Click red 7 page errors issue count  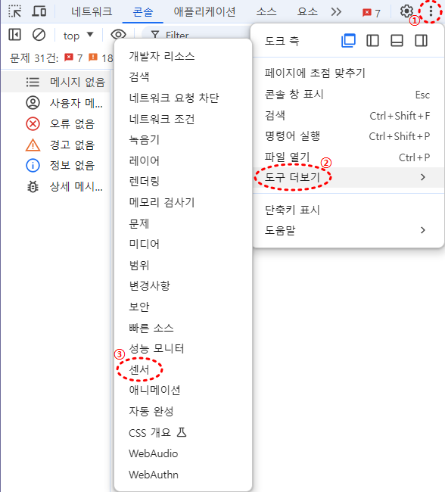click(x=73, y=58)
